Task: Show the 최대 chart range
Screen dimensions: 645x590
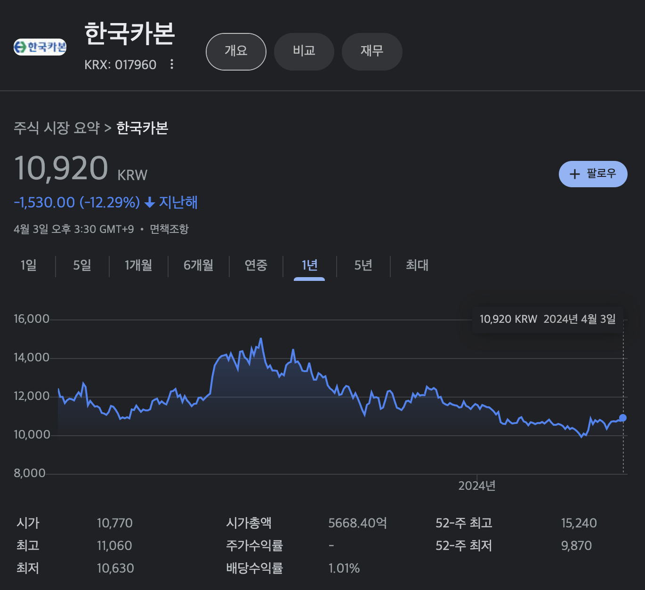Action: tap(417, 265)
